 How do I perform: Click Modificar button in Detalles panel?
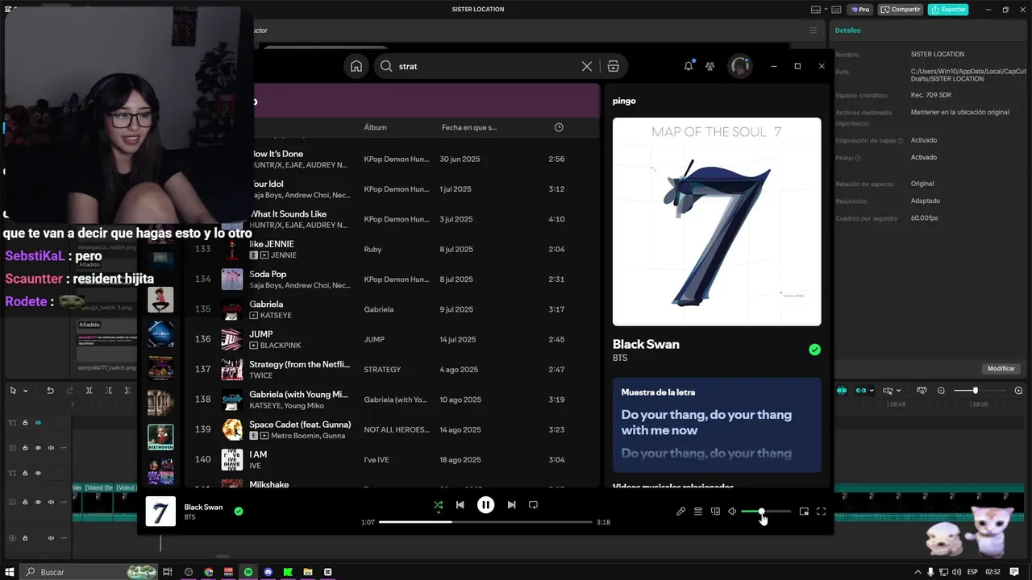(x=1001, y=368)
